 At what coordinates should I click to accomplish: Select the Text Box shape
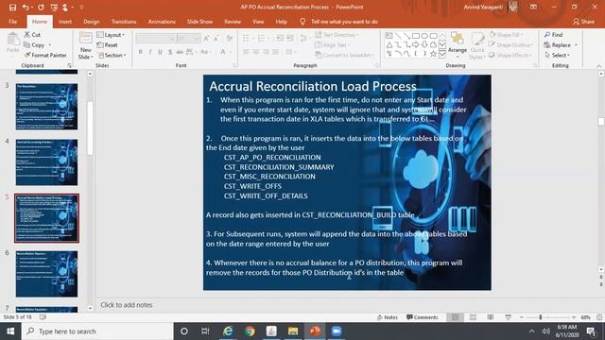tap(389, 36)
